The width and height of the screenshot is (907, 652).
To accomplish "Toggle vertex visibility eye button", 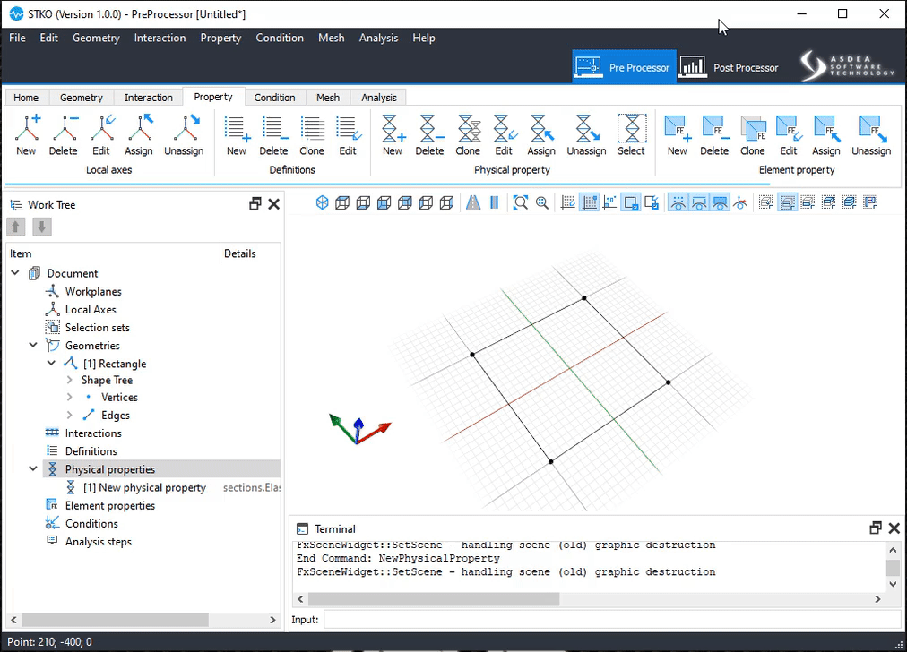I will tap(678, 202).
